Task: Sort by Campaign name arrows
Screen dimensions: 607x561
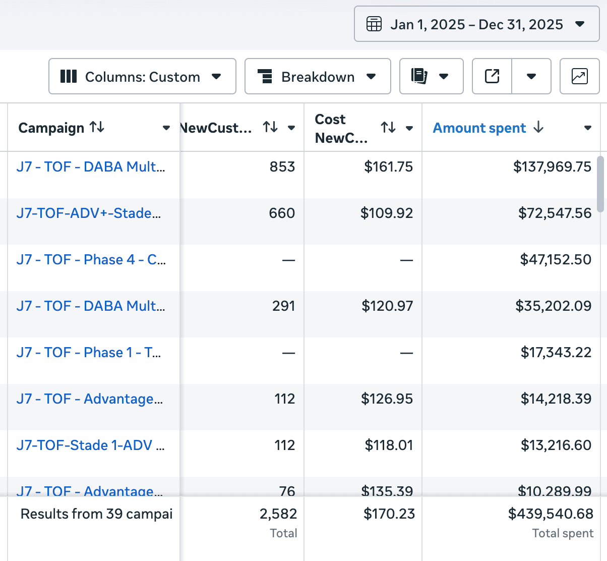Action: click(x=97, y=128)
